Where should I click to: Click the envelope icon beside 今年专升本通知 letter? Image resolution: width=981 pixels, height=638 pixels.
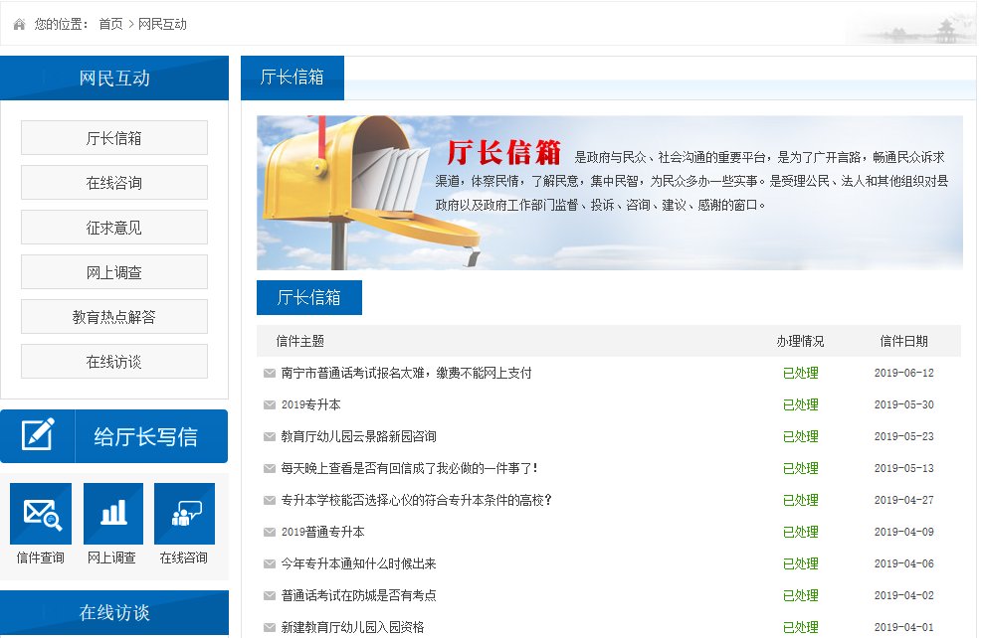tap(269, 563)
